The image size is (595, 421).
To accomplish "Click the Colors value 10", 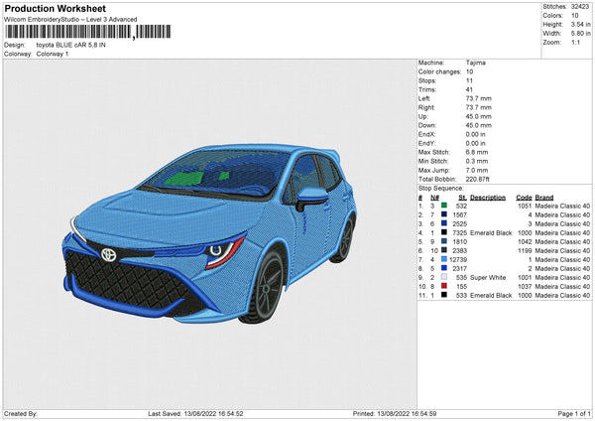I will pyautogui.click(x=575, y=16).
